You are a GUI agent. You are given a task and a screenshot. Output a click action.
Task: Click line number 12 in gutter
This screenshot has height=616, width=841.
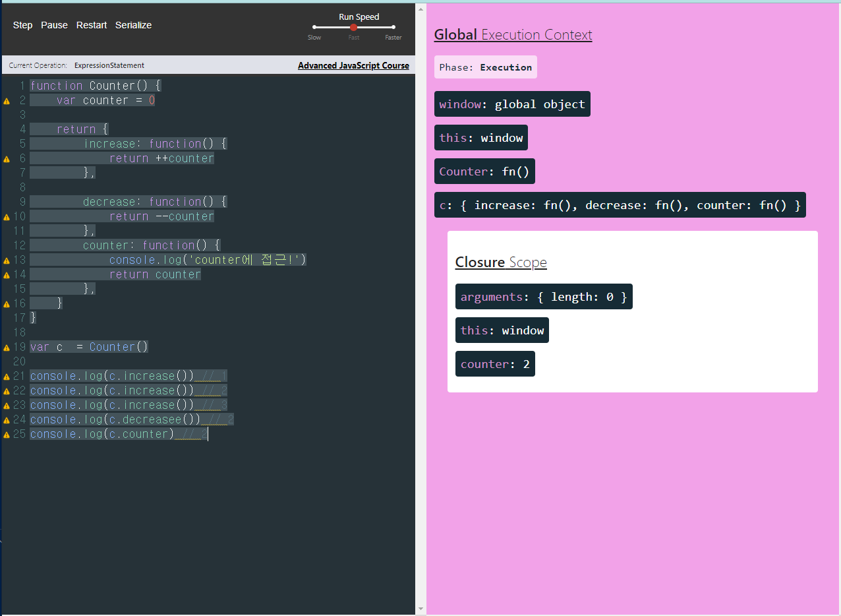(x=19, y=245)
